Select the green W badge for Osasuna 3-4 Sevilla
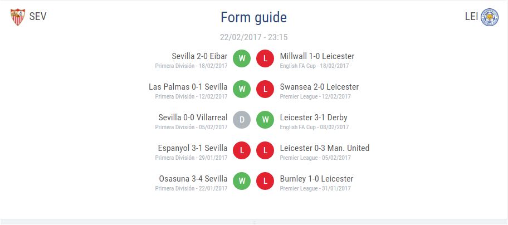This screenshot has width=508, height=225. (242, 181)
